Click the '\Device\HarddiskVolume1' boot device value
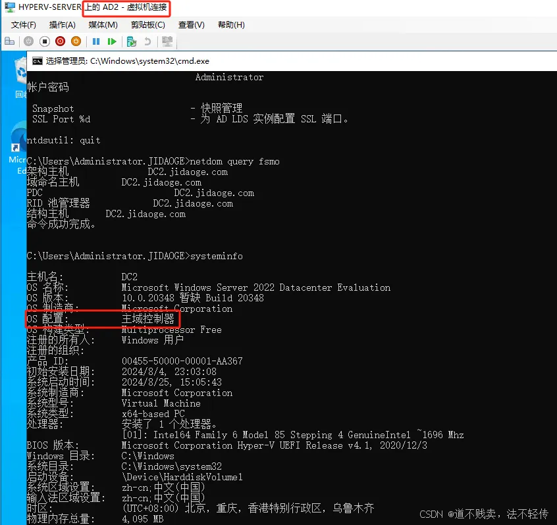557x525 pixels. click(182, 477)
